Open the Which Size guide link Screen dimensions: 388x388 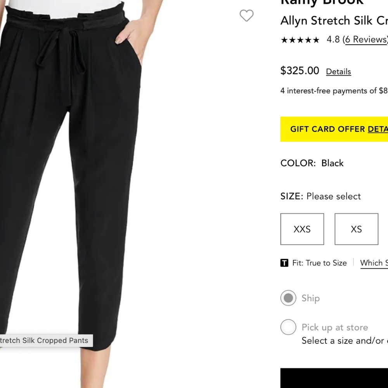coord(374,263)
